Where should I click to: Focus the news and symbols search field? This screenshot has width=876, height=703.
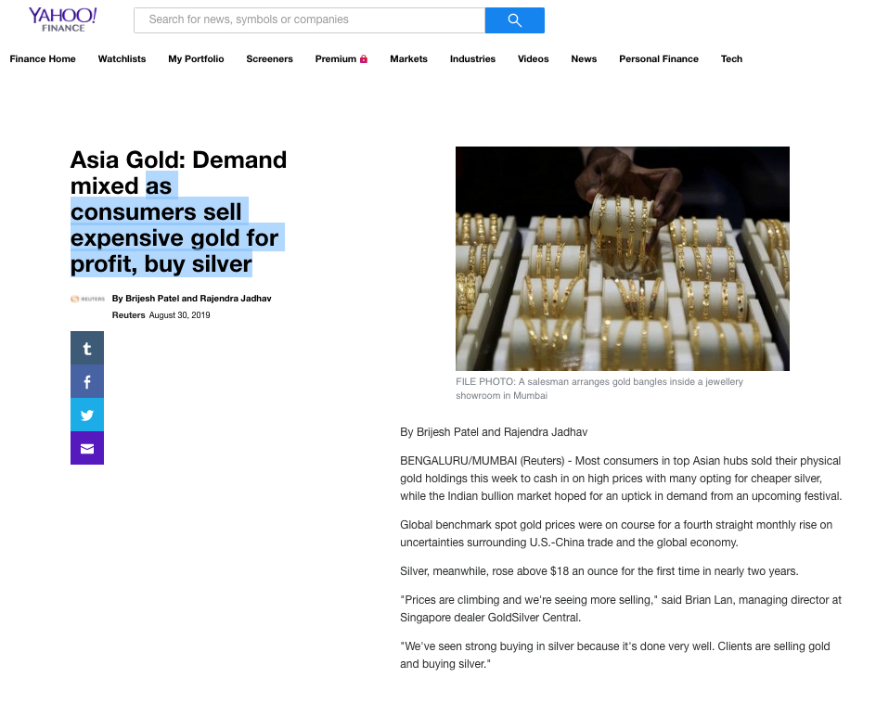pos(310,20)
